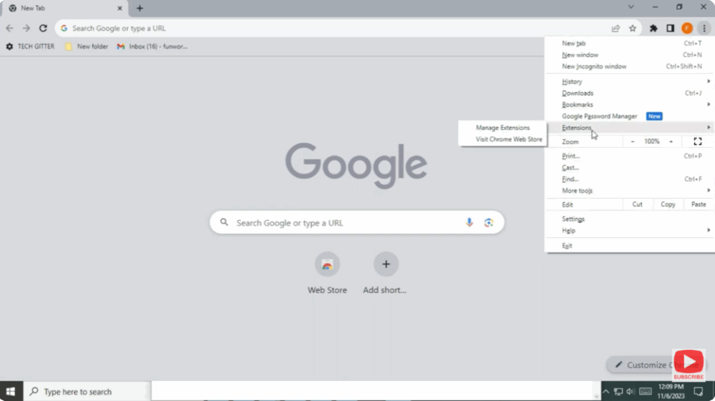
Task: Choose Print from menu
Action: pos(629,156)
